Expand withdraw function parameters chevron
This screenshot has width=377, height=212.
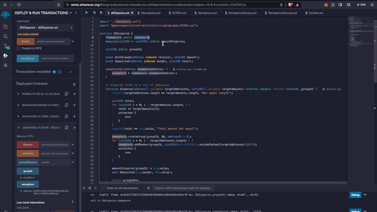(73, 153)
